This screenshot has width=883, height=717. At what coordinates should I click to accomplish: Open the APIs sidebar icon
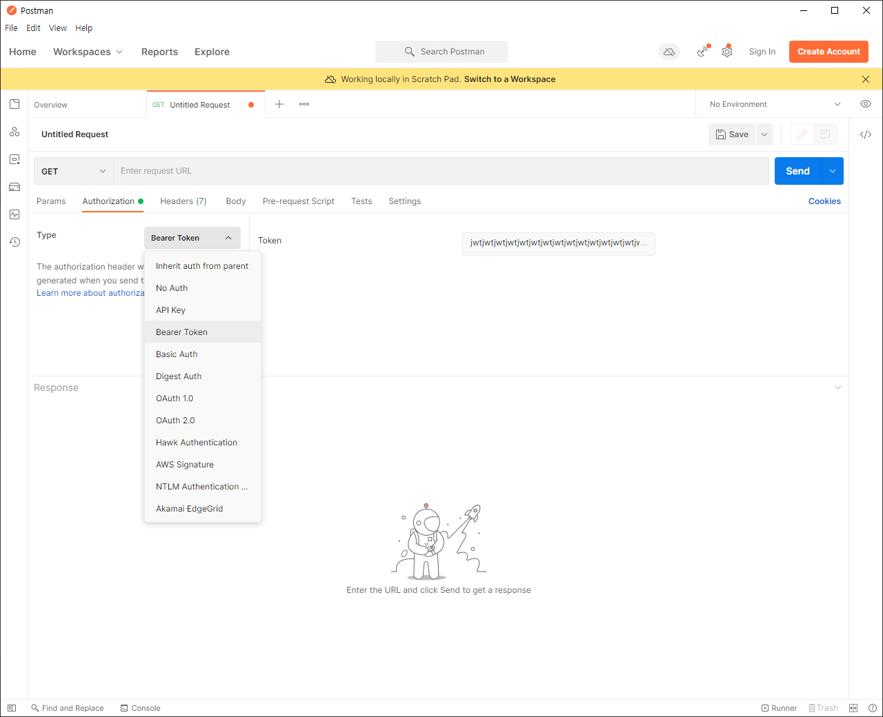pyautogui.click(x=14, y=132)
